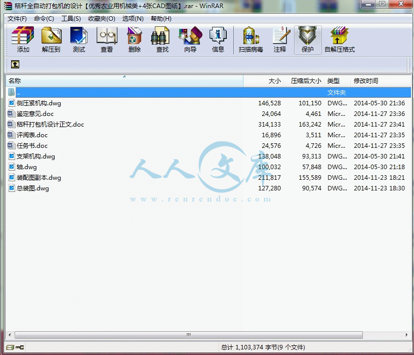Click the date 2014-11-23 18:30
Viewport: 414px width, 355px height.
coord(379,188)
